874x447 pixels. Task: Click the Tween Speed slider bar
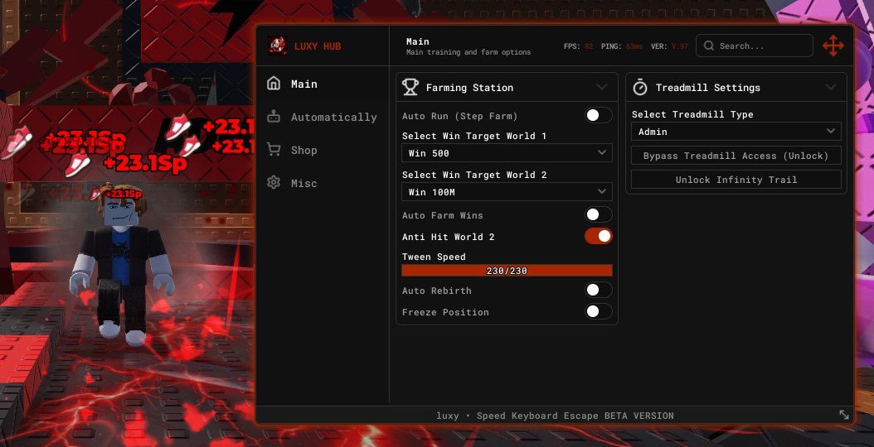coord(507,271)
